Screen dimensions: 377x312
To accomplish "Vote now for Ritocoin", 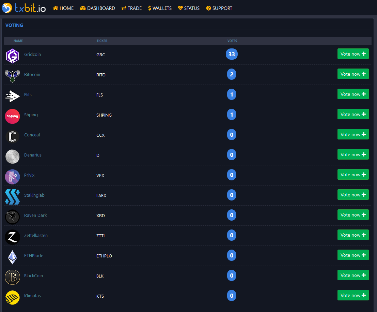I will pos(353,74).
